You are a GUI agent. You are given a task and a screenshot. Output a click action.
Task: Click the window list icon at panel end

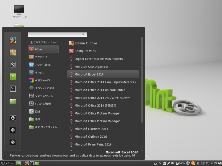(220, 163)
